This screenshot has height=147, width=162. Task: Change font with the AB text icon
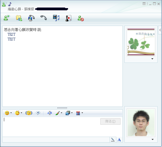point(50,113)
